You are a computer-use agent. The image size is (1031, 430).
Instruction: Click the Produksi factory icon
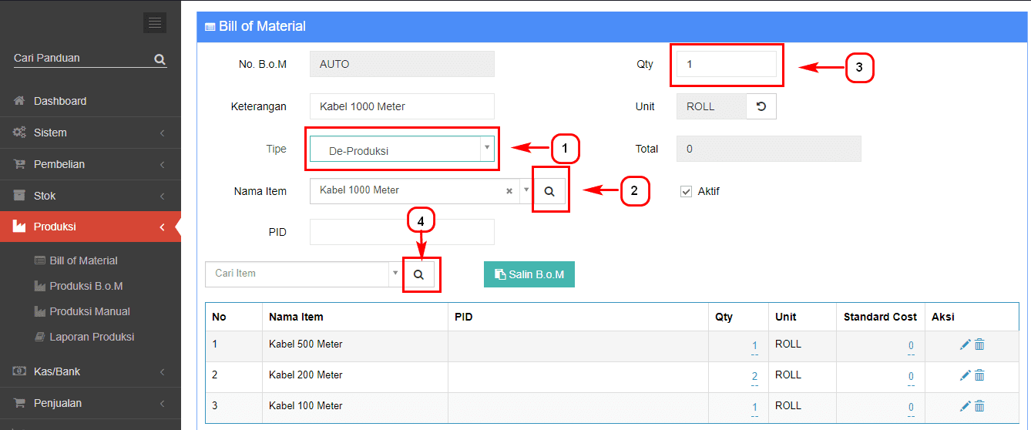click(x=20, y=227)
